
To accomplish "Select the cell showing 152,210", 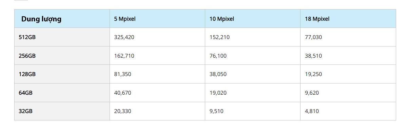I will click(x=253, y=37).
